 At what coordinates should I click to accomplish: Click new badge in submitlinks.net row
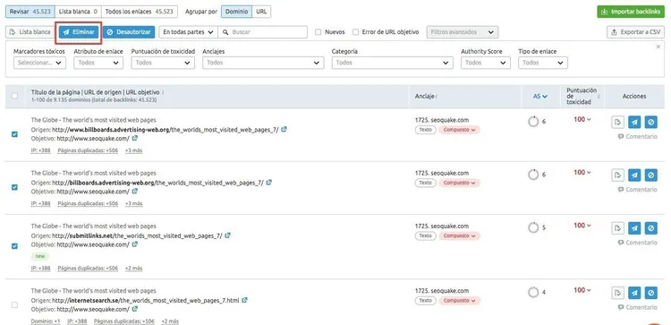coord(39,256)
